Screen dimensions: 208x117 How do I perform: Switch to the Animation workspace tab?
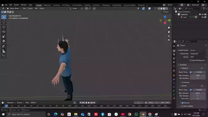pyautogui.click(x=96, y=5)
